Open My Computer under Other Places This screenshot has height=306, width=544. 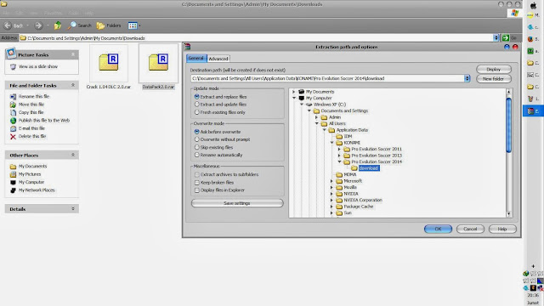(31, 182)
